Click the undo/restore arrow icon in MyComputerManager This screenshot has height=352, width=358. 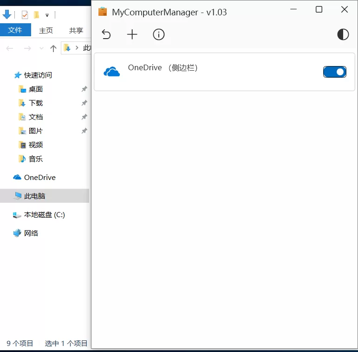pyautogui.click(x=106, y=34)
